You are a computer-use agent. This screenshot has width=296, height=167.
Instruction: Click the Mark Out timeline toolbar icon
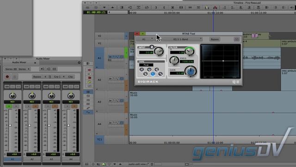click(164, 7)
